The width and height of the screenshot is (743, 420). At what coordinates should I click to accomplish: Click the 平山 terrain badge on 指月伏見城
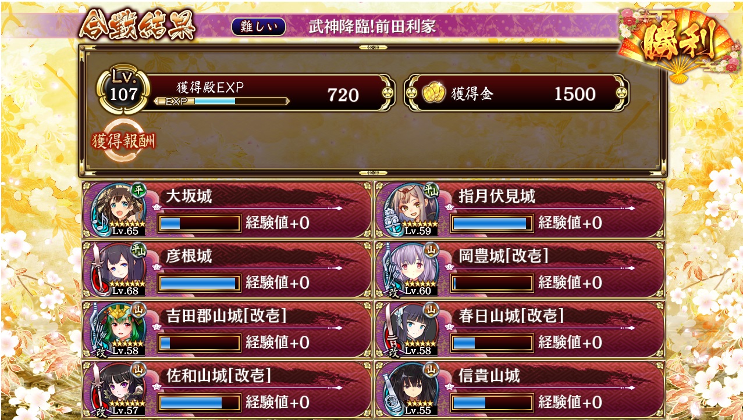coord(431,189)
